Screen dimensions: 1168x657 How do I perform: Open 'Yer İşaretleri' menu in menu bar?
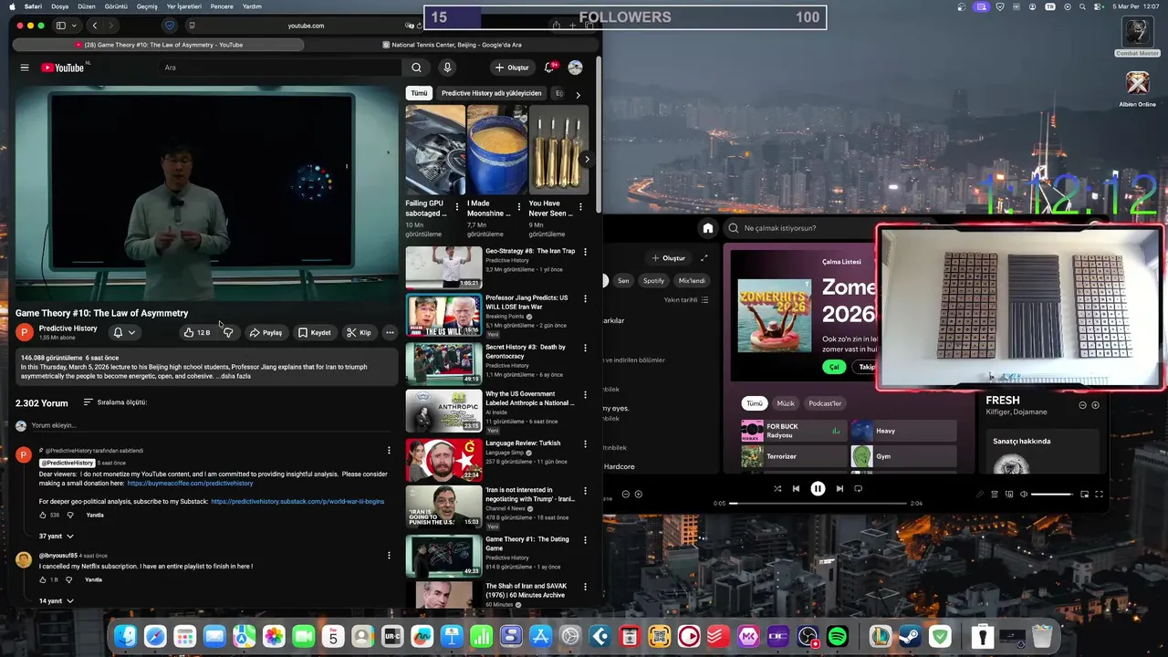[183, 6]
